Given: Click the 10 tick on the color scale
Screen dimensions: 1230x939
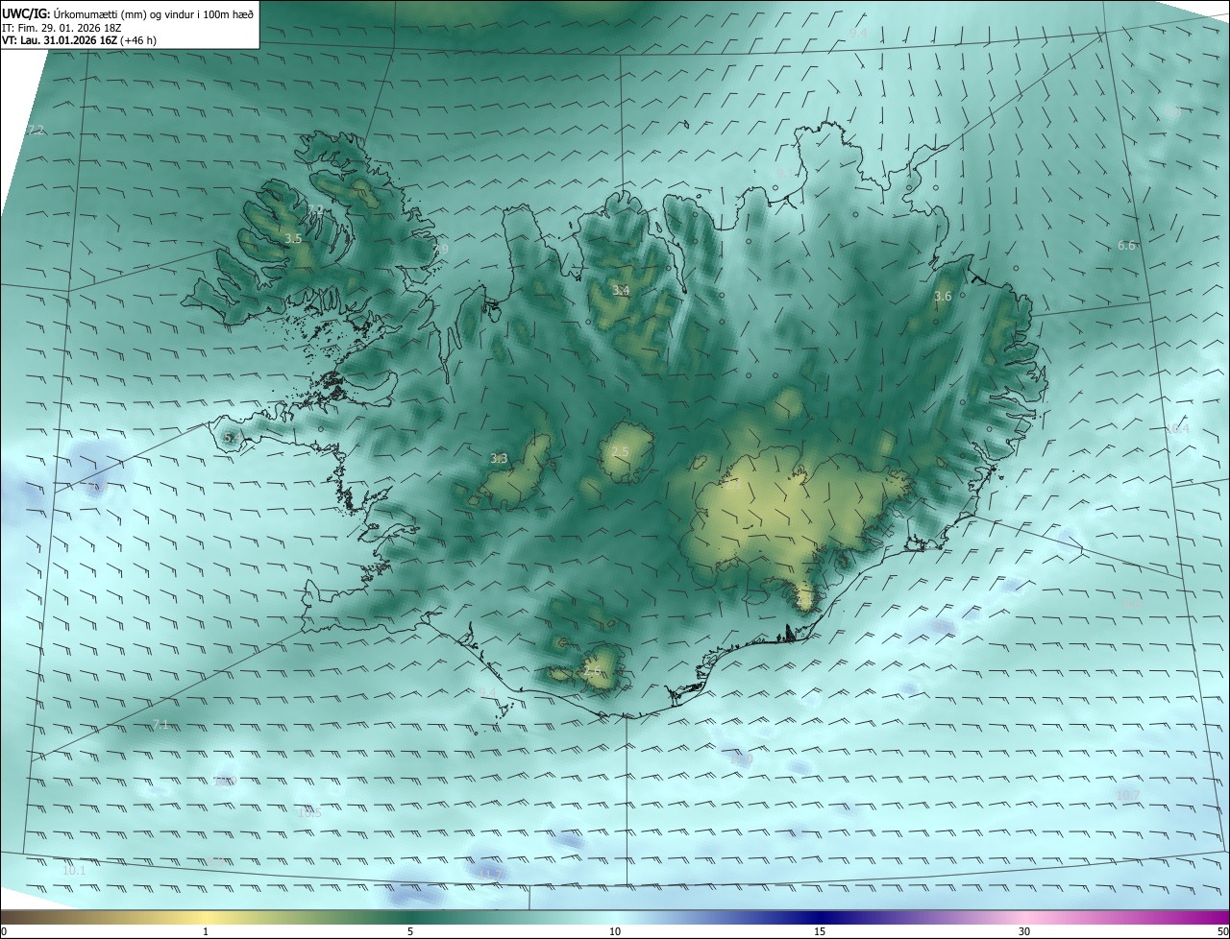Looking at the screenshot, I should [x=615, y=932].
